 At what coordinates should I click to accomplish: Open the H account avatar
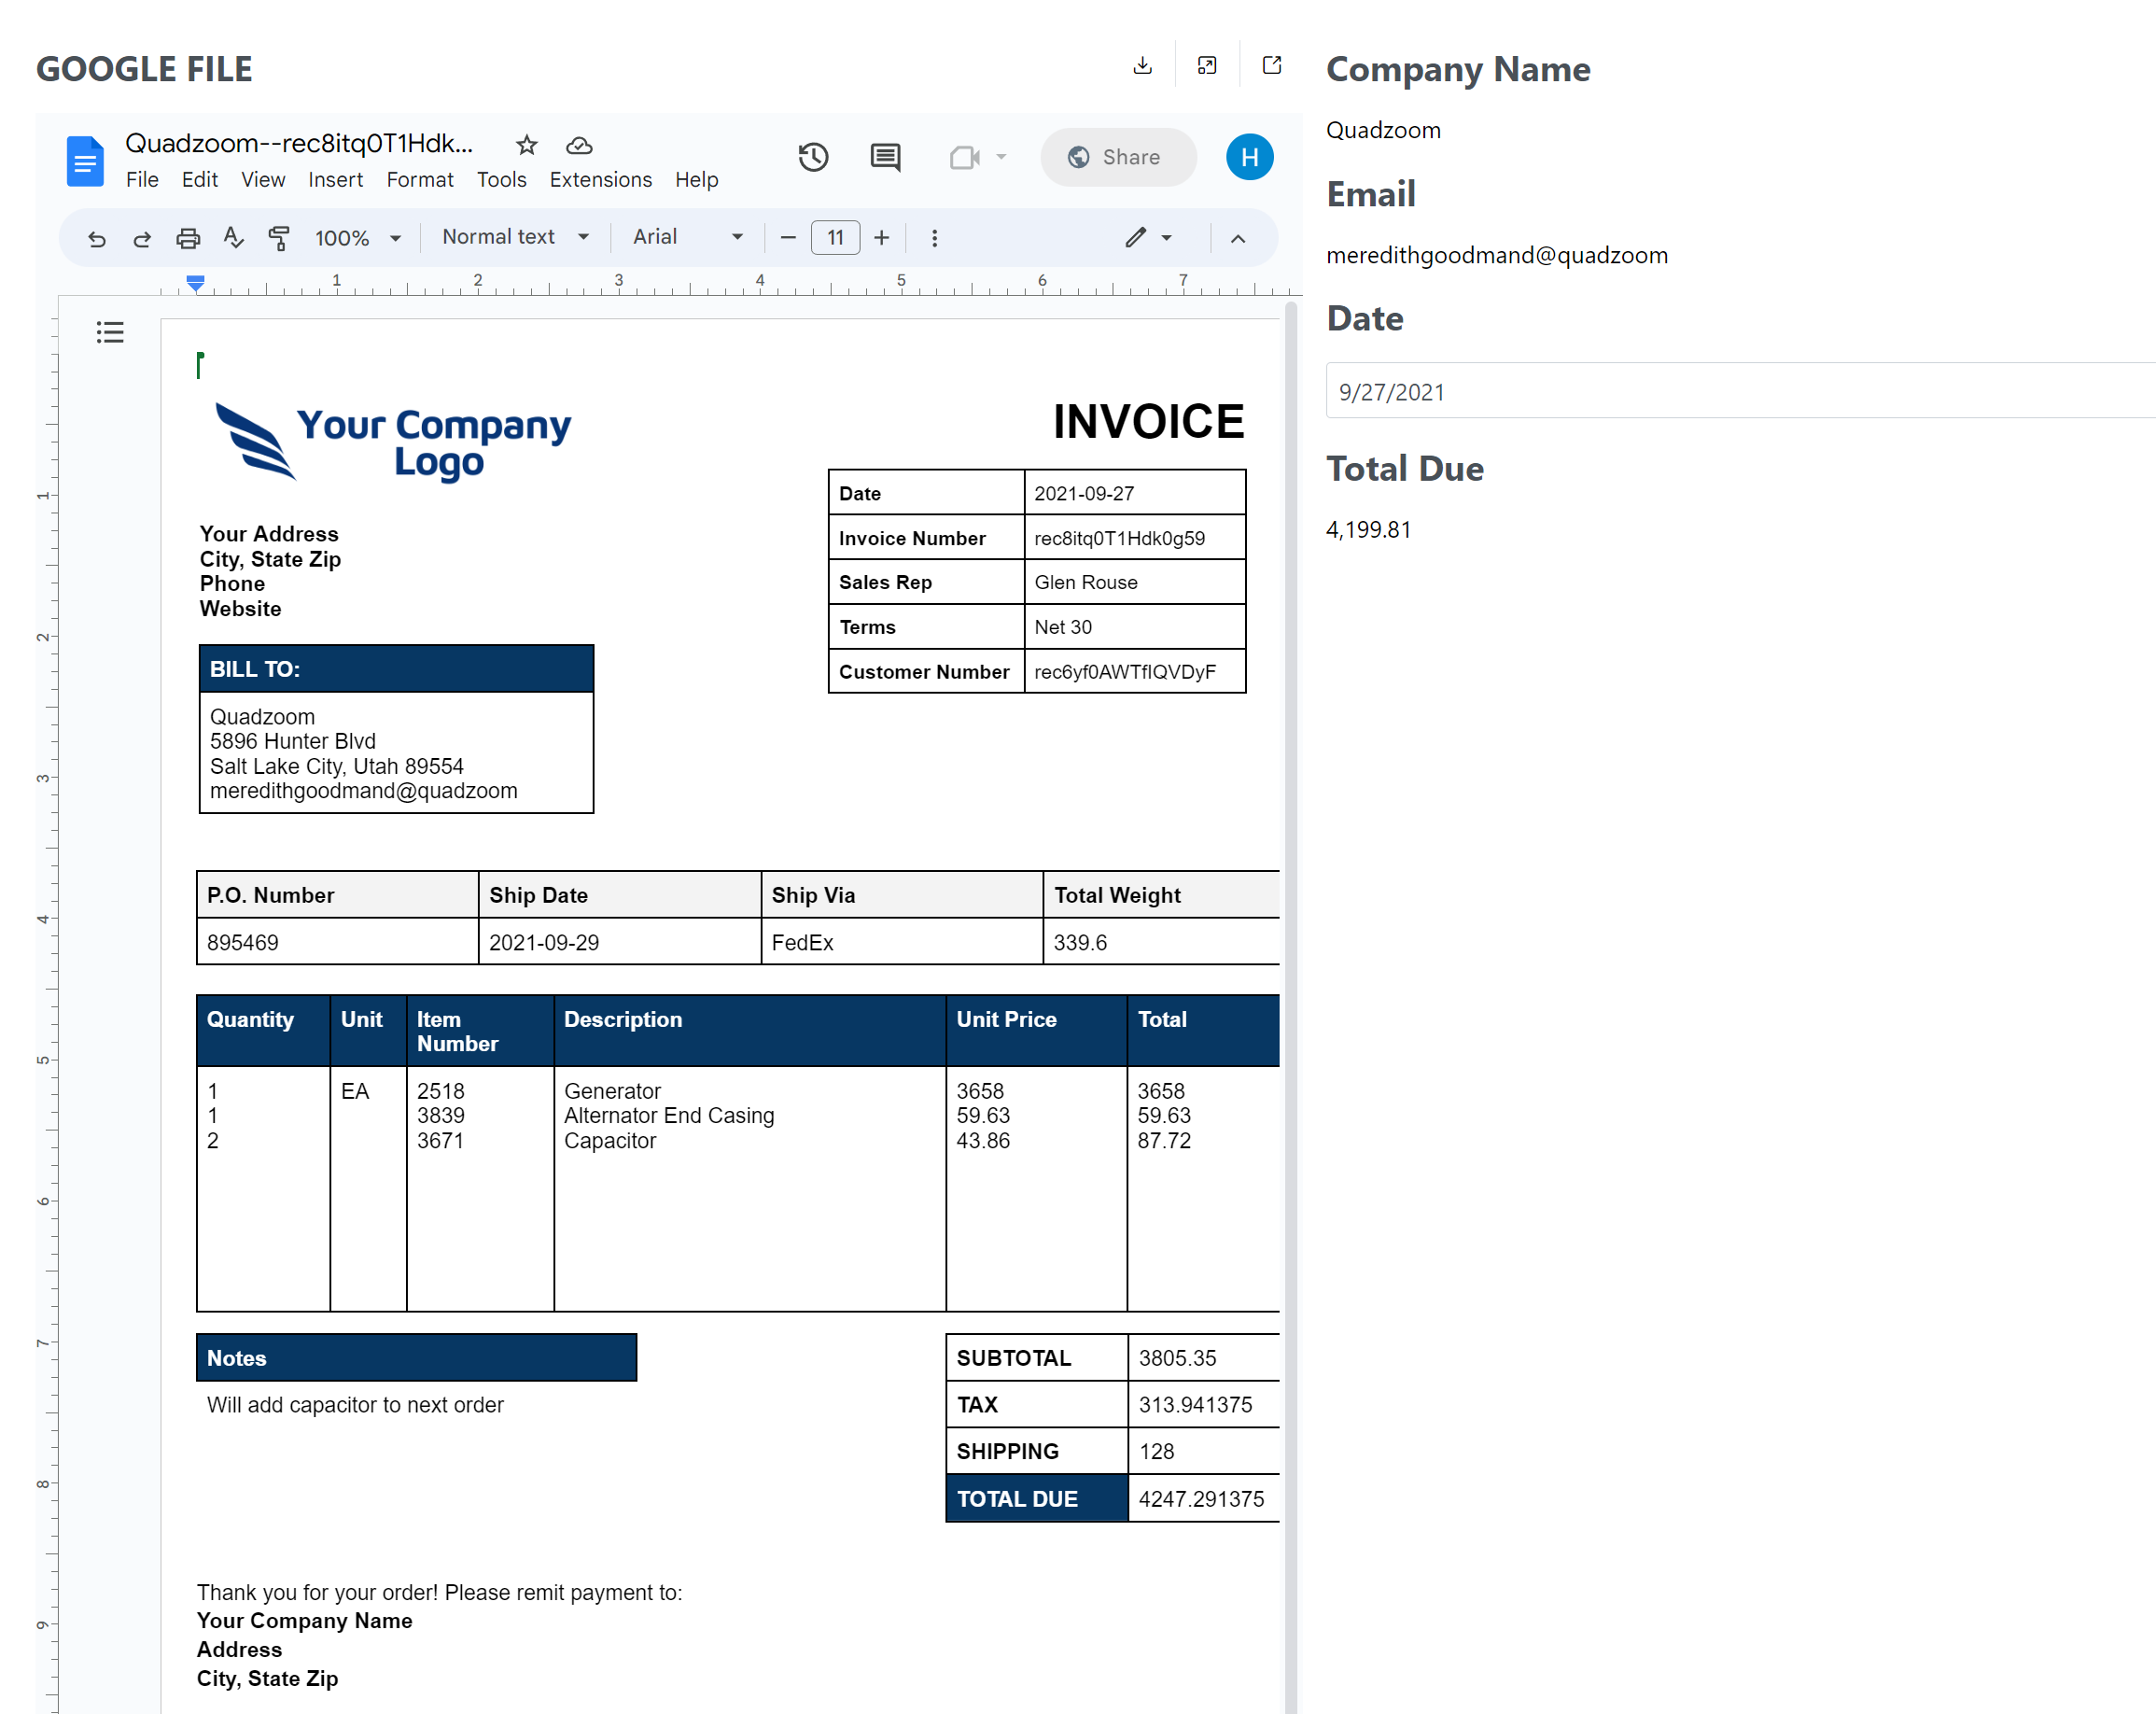1249,157
